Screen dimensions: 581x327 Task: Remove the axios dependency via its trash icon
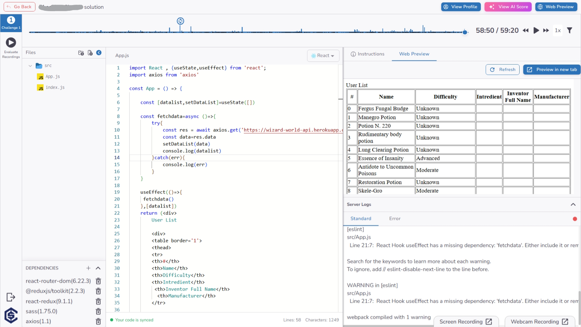(x=98, y=321)
